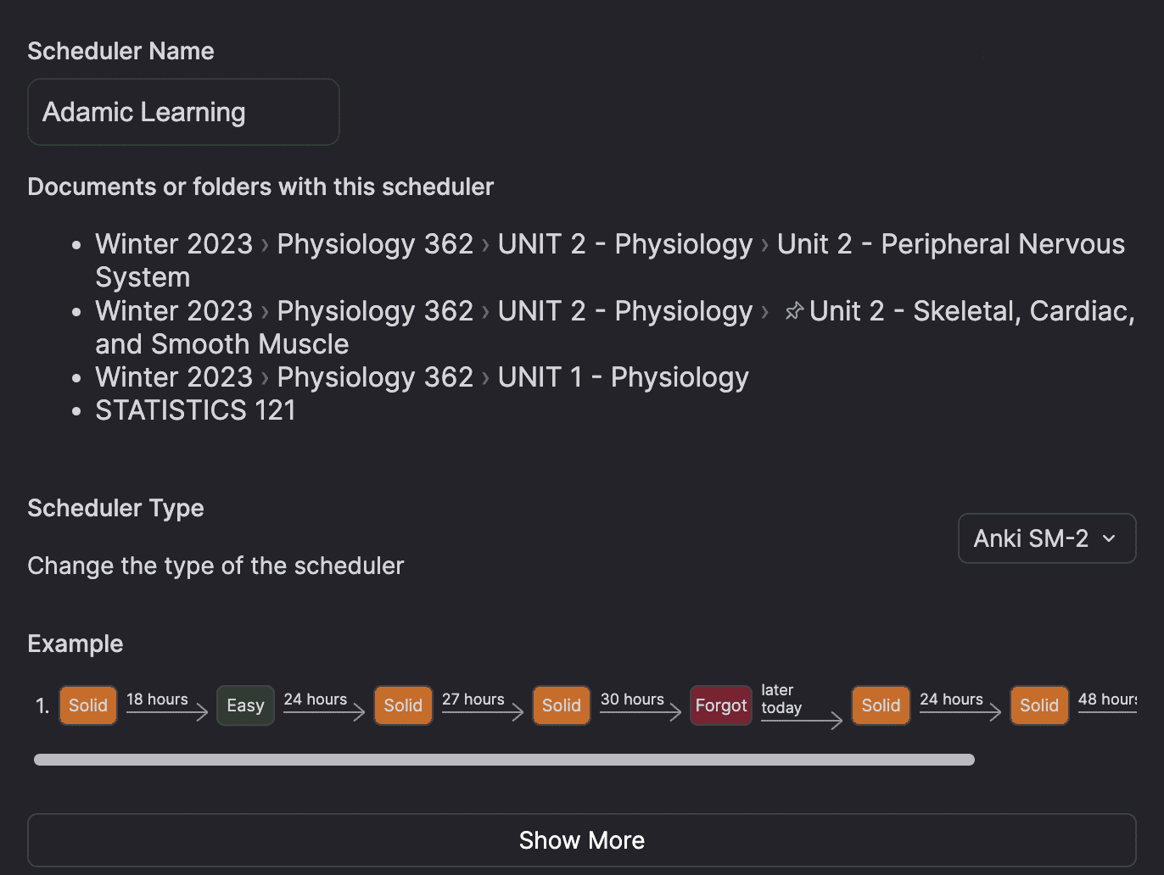The height and width of the screenshot is (875, 1164).
Task: Click the later today interval arrow
Action: (x=801, y=720)
